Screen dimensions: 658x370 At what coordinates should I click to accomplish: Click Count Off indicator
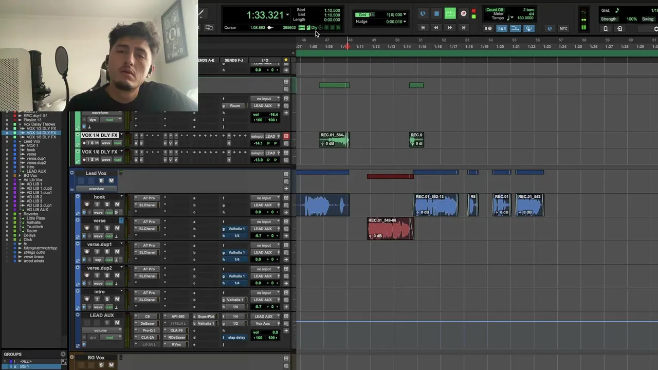tap(495, 10)
